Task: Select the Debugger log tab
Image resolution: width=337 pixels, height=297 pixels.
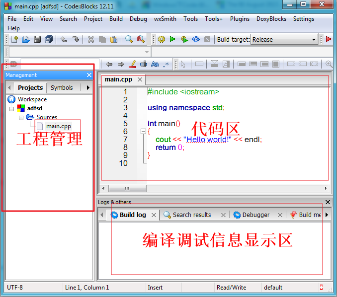Action: point(256,215)
